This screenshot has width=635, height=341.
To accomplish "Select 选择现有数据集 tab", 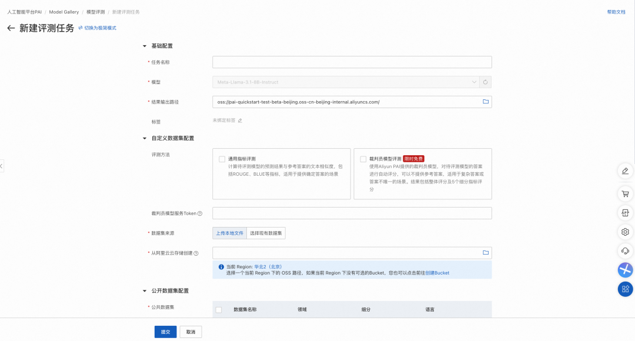I will click(266, 233).
